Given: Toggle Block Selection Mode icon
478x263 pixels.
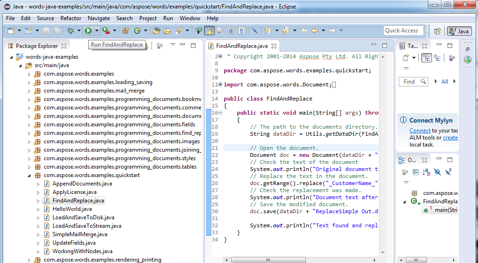Looking at the screenshot, I should click(231, 31).
